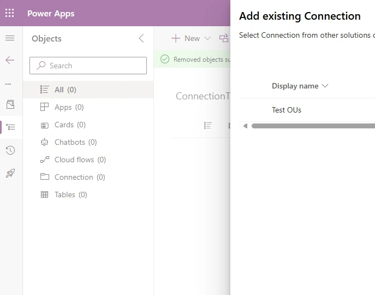Select the Objects list icon in rail
The height and width of the screenshot is (295, 375).
point(10,127)
